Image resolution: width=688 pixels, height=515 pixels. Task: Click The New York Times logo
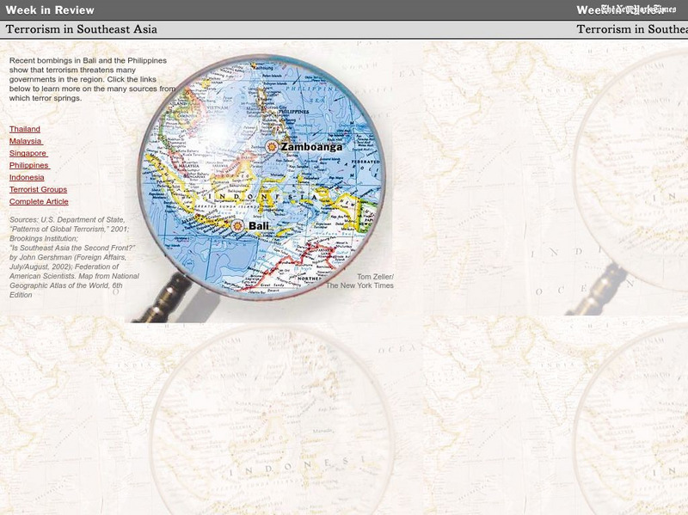click(638, 9)
